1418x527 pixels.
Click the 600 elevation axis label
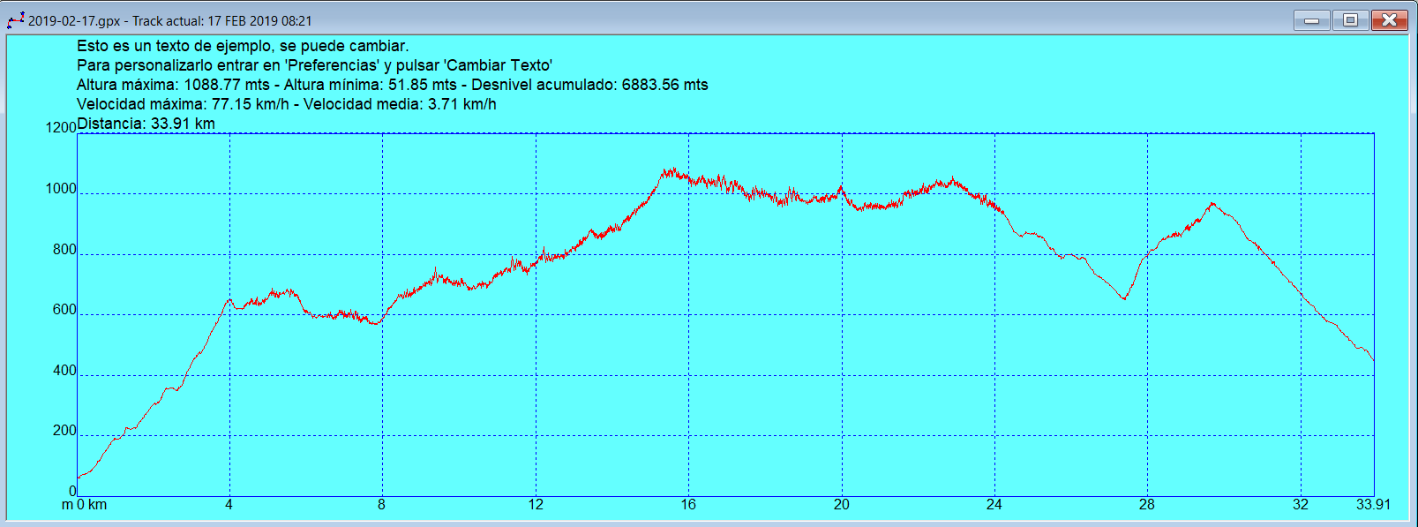[x=64, y=310]
